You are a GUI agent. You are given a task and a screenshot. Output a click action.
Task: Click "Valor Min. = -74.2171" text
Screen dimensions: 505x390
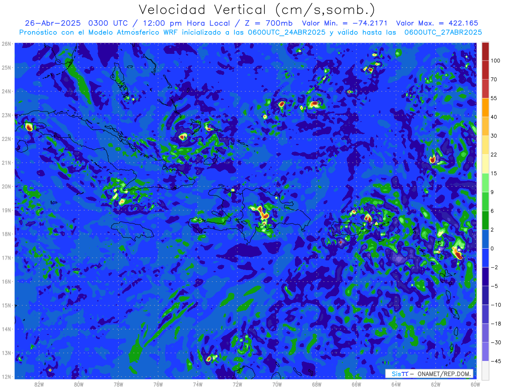coord(345,23)
